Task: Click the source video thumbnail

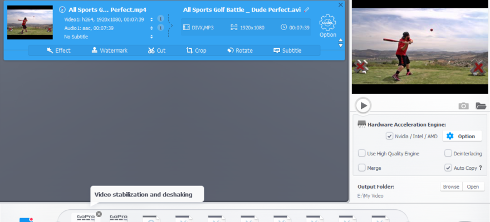Action: (x=30, y=22)
